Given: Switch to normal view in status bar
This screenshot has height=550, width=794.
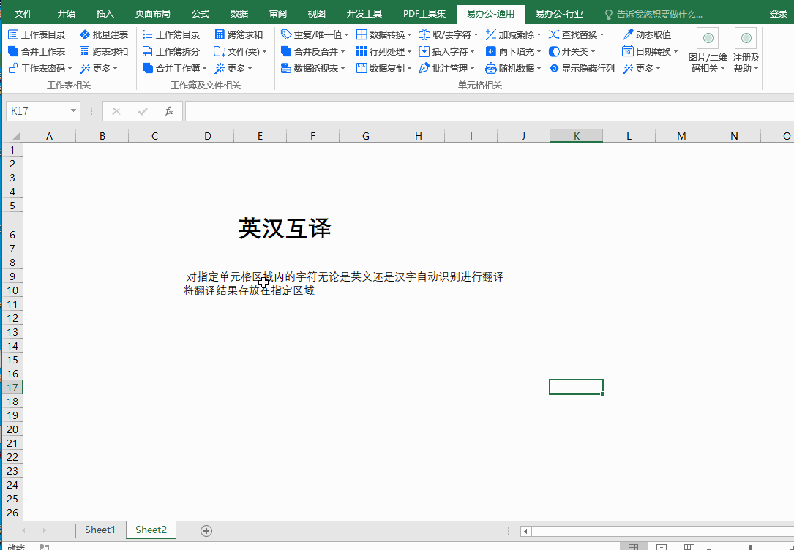Looking at the screenshot, I should [x=633, y=547].
